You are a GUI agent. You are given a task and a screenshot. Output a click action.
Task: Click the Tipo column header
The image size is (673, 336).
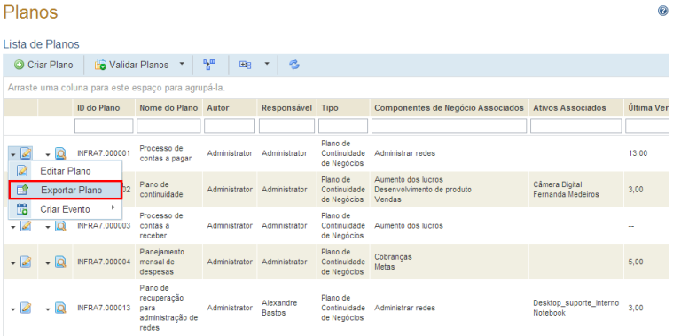pyautogui.click(x=330, y=108)
